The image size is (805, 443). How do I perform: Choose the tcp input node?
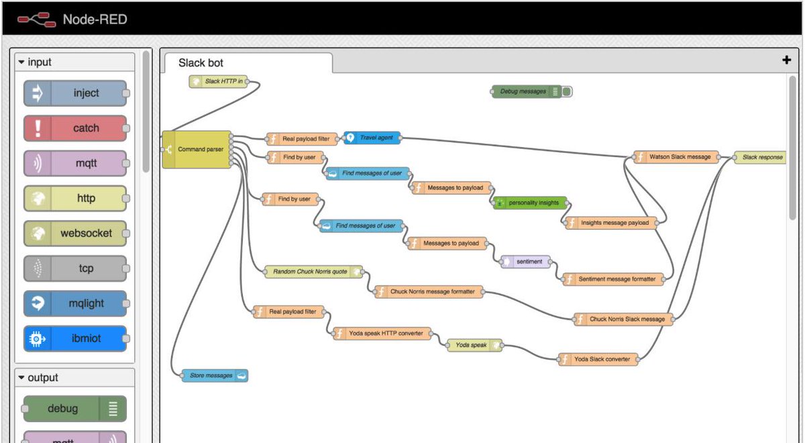point(75,268)
